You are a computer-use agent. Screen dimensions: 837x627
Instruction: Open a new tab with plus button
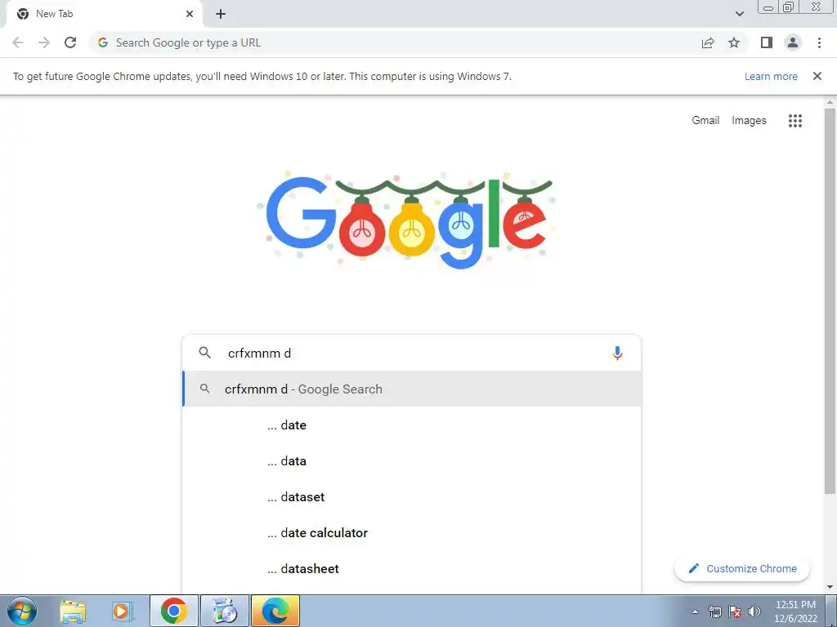tap(221, 14)
